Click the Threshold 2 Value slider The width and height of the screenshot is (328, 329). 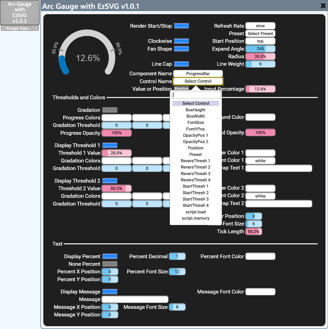117,188
